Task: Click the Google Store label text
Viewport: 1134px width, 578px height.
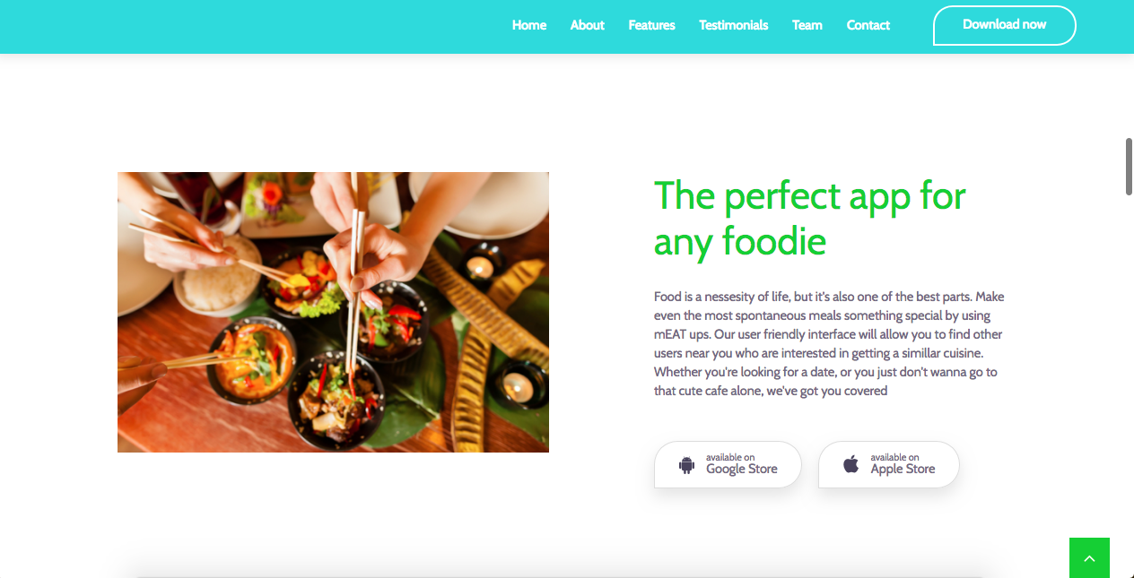Action: click(742, 469)
